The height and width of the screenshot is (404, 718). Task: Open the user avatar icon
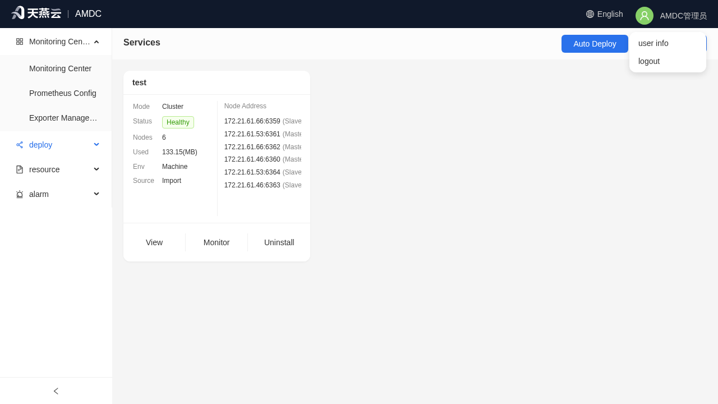[645, 16]
